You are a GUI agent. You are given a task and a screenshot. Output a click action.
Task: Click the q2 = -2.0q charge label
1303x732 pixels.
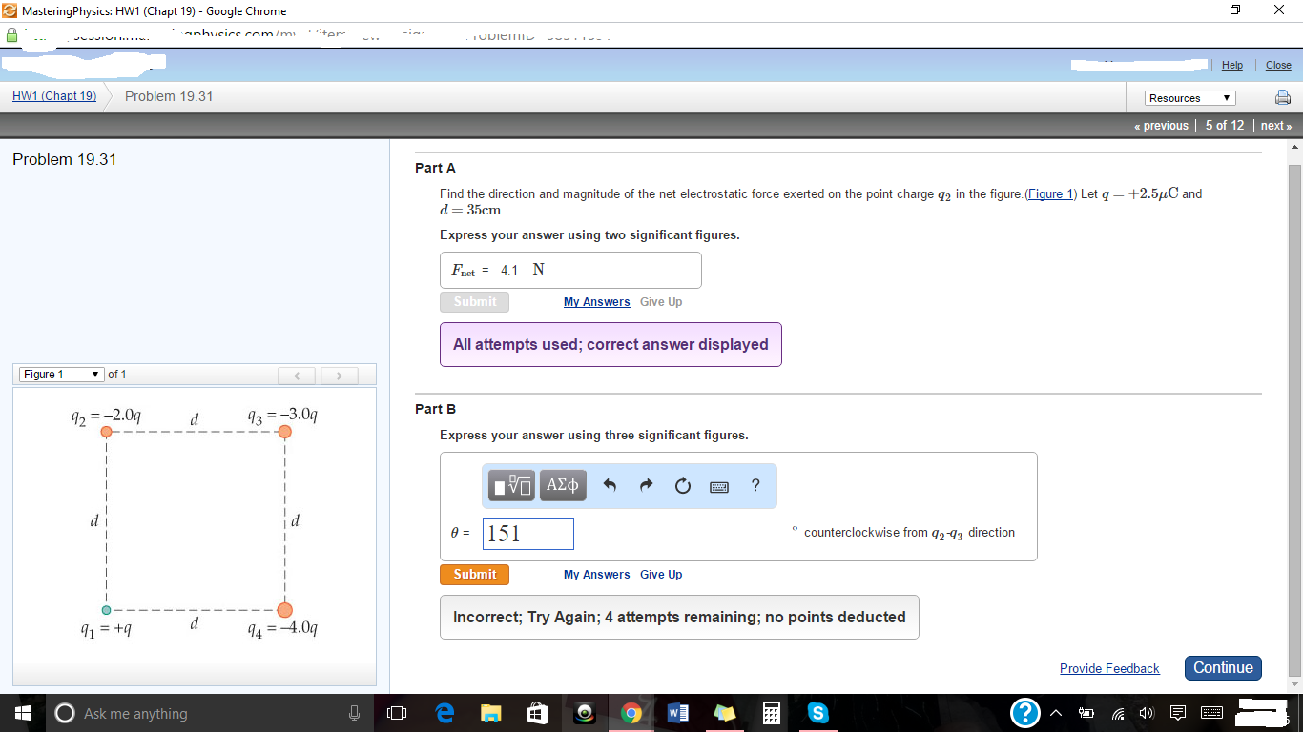[x=107, y=417]
